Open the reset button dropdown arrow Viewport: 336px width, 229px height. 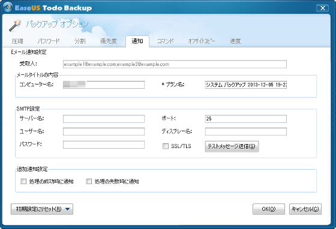pyautogui.click(x=67, y=209)
